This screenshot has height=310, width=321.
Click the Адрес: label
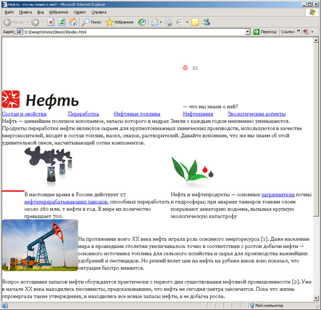[x=9, y=32]
